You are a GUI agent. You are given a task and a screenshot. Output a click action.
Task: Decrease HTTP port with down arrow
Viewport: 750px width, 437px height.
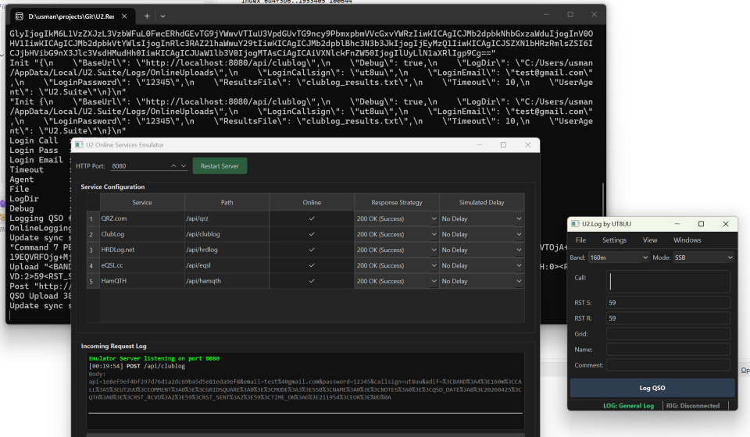tap(183, 165)
